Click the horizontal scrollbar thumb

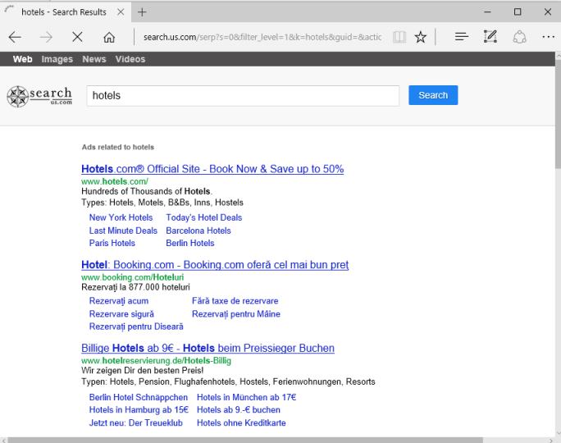coord(245,441)
